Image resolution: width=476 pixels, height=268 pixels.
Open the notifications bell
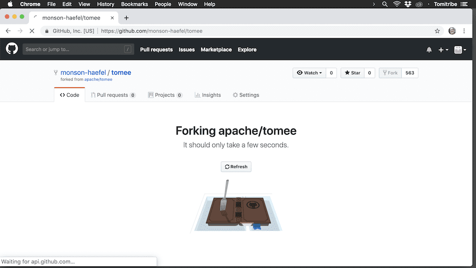(429, 50)
